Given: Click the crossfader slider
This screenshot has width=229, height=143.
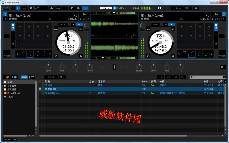Looking at the screenshot, I should coord(114,67).
